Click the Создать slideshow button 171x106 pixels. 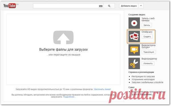147,36
